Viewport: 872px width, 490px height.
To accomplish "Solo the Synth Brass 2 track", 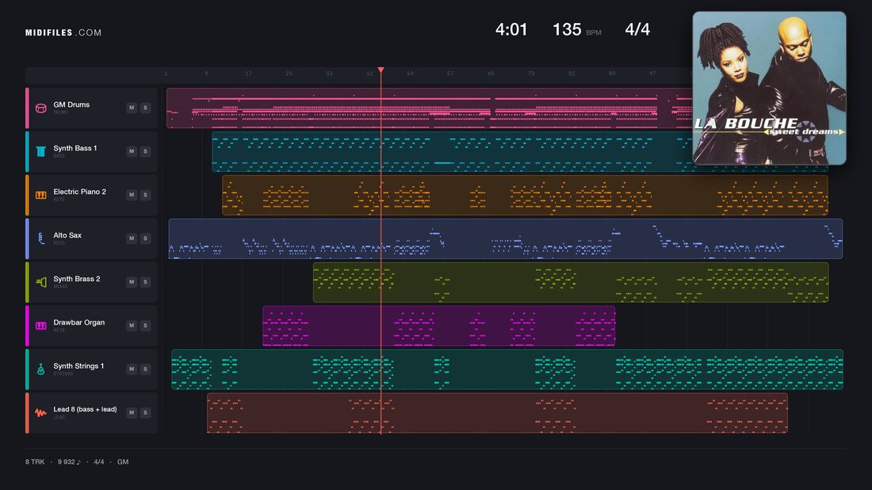I will tap(145, 283).
